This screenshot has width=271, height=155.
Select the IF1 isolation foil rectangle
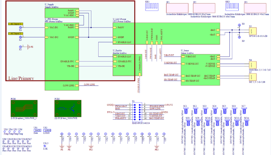(177, 8)
